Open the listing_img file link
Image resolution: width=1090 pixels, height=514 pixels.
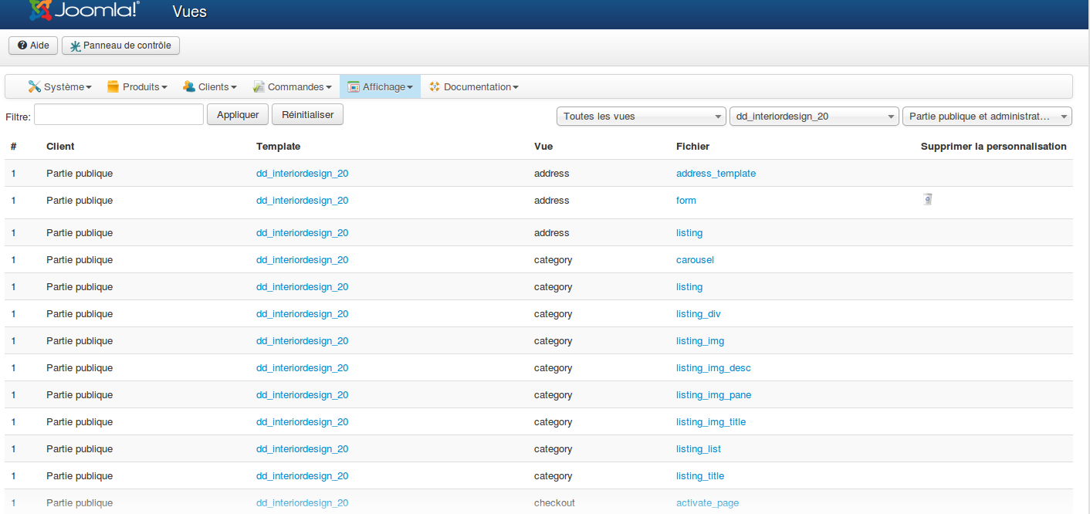[700, 341]
